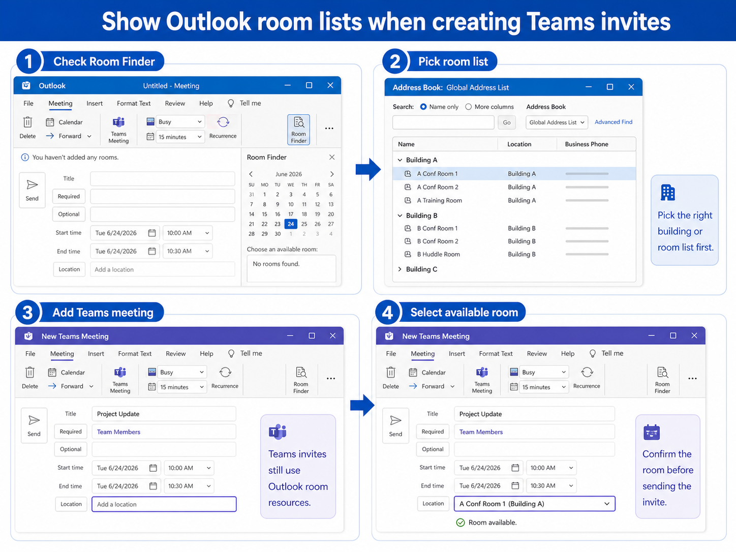The width and height of the screenshot is (736, 552).
Task: Select June 24 in Room Finder calendar
Action: click(x=291, y=224)
